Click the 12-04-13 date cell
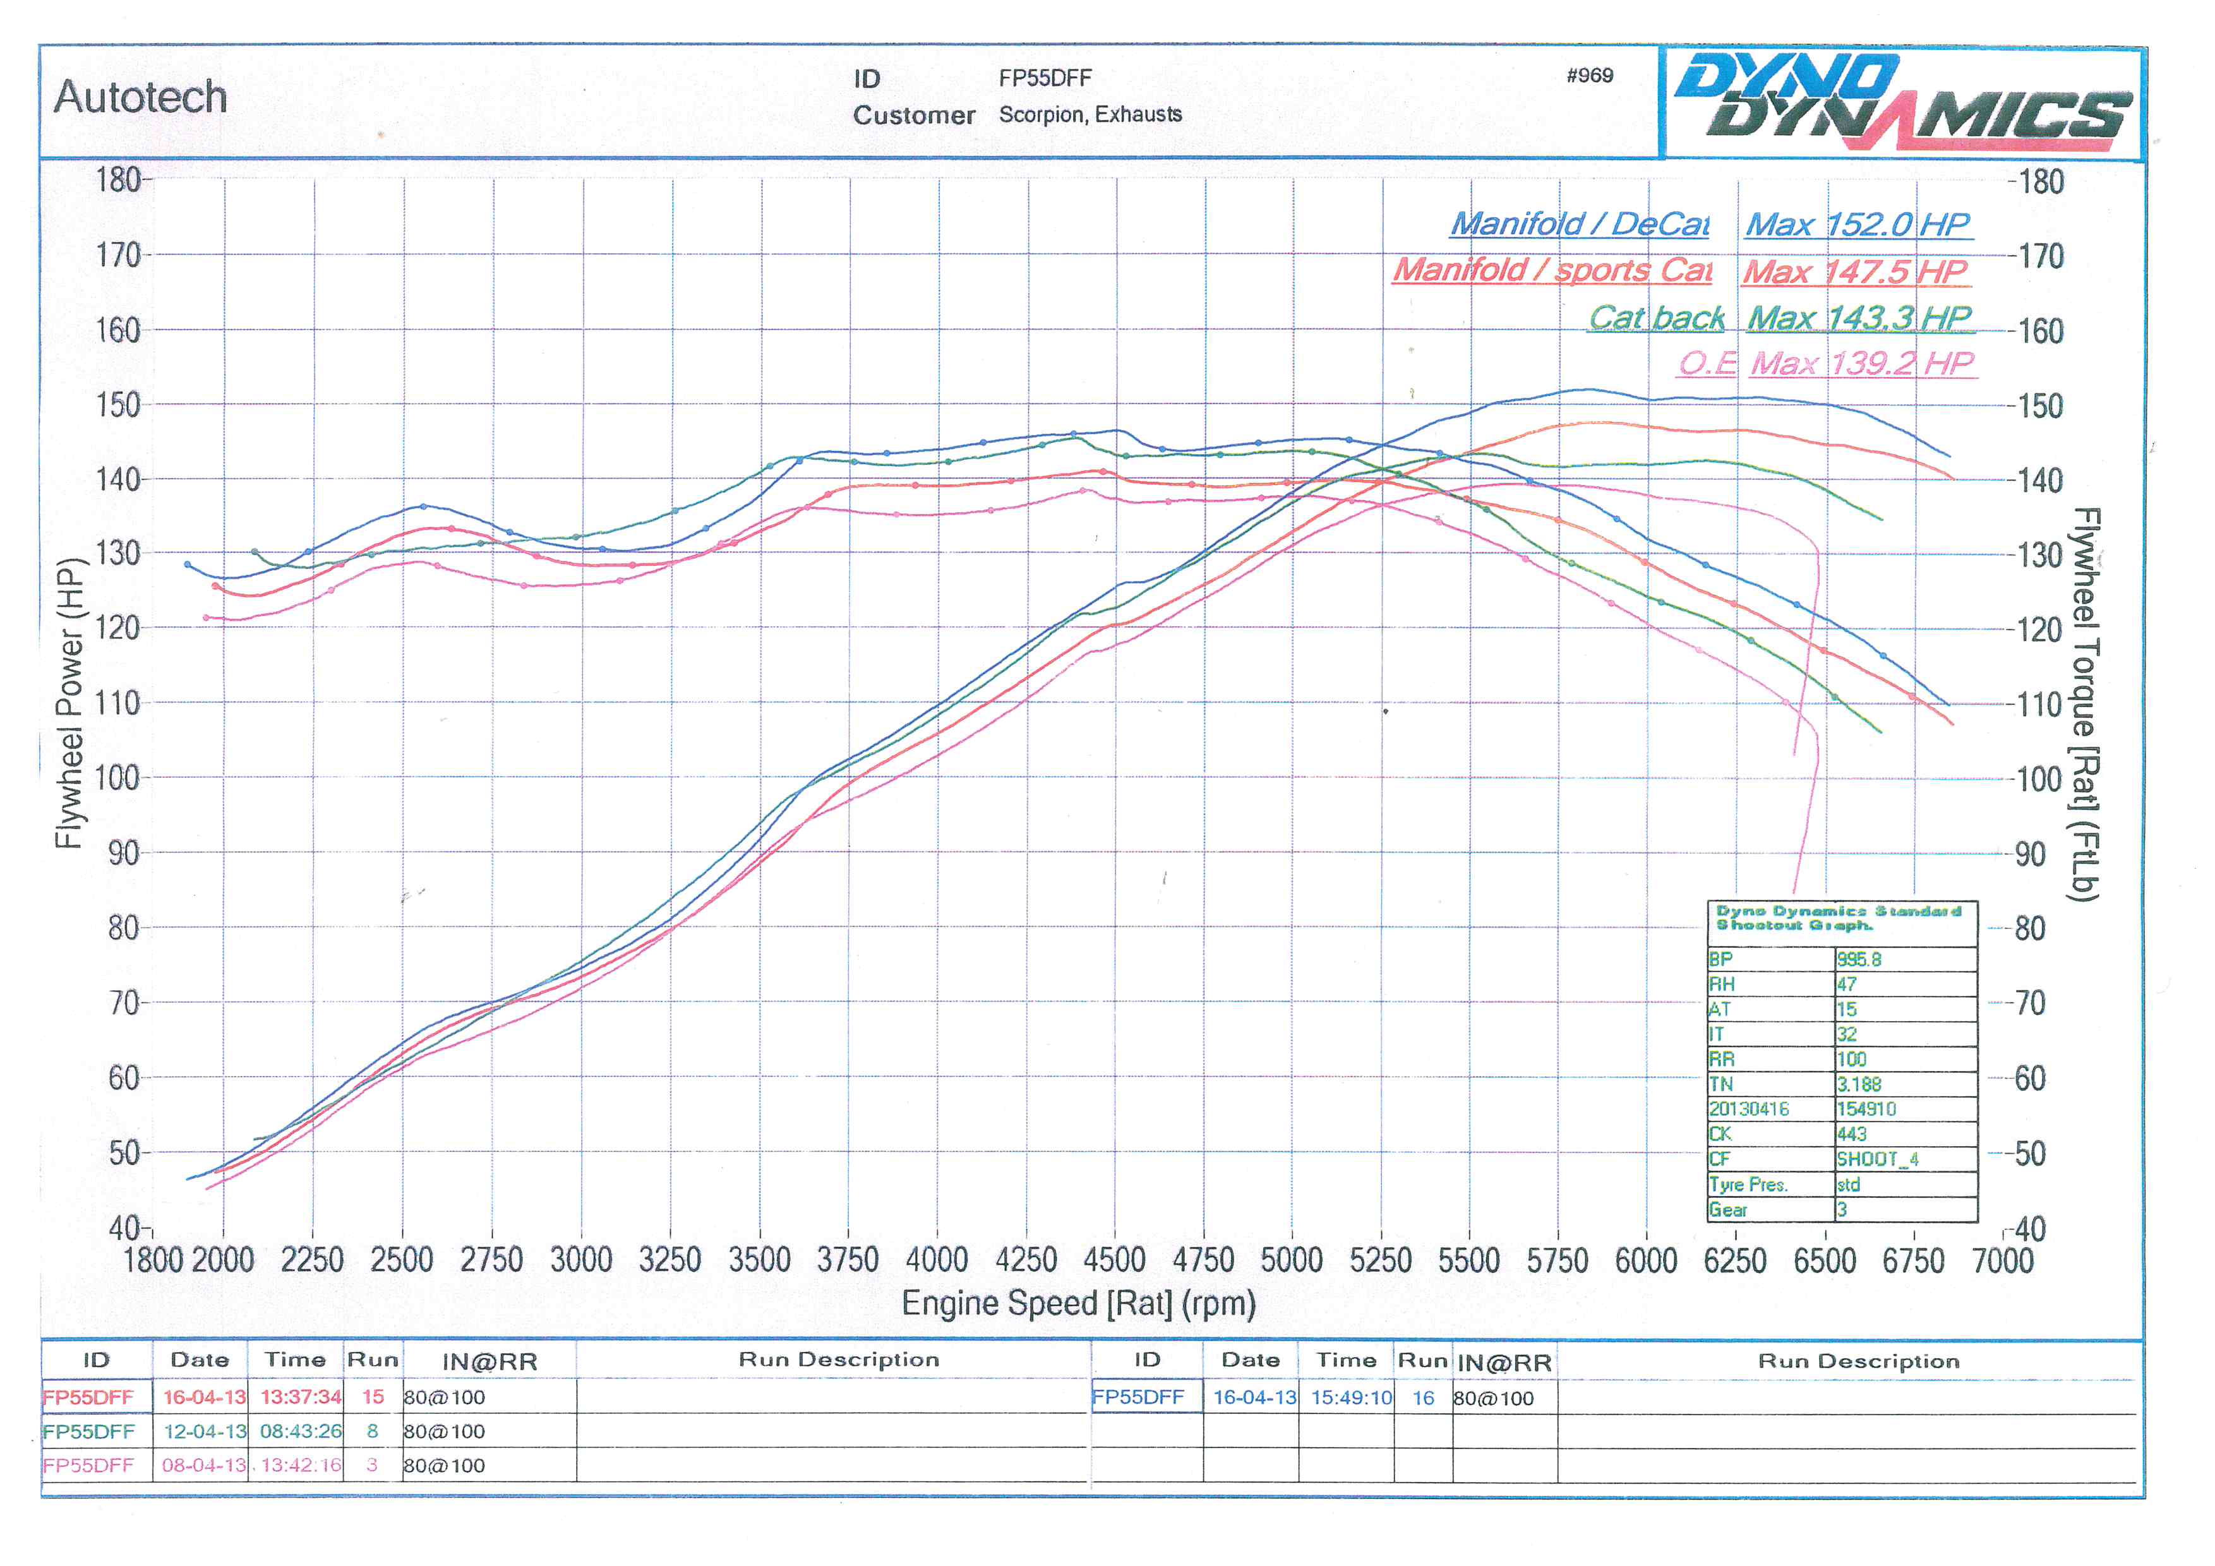The width and height of the screenshot is (2215, 1566). (205, 1431)
